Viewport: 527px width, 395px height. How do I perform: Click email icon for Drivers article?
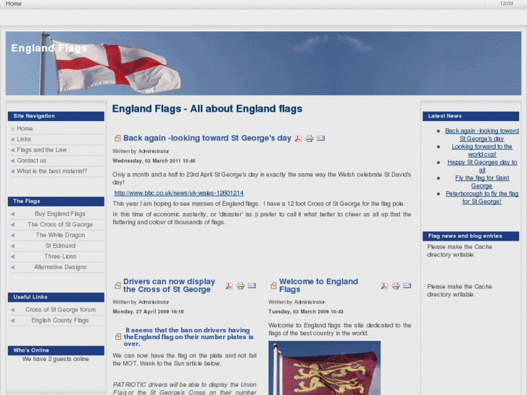point(252,286)
